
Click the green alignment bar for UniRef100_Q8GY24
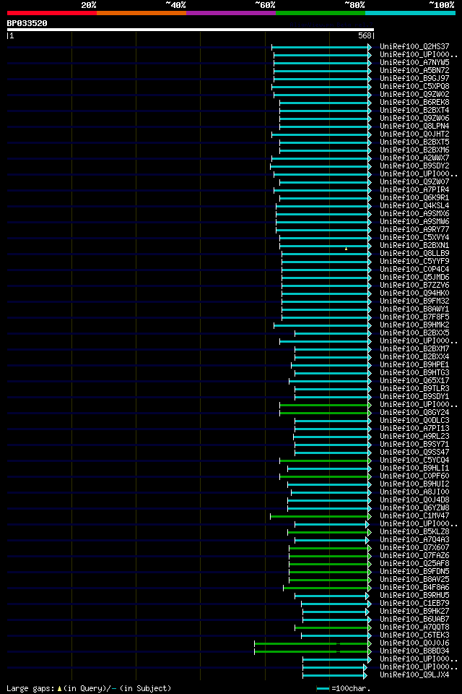326,414
